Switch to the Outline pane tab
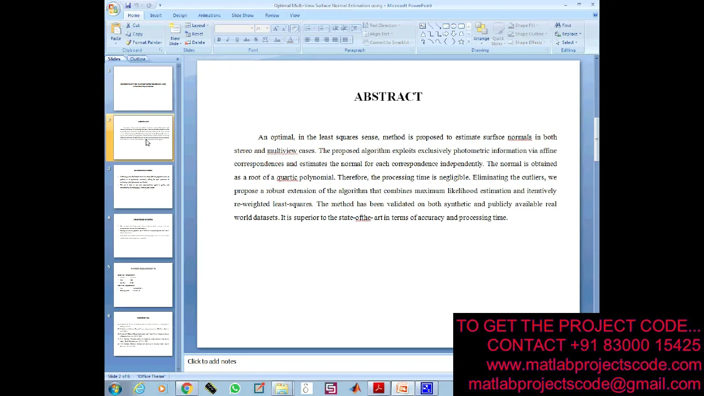Viewport: 704px width, 396px height. pyautogui.click(x=137, y=59)
